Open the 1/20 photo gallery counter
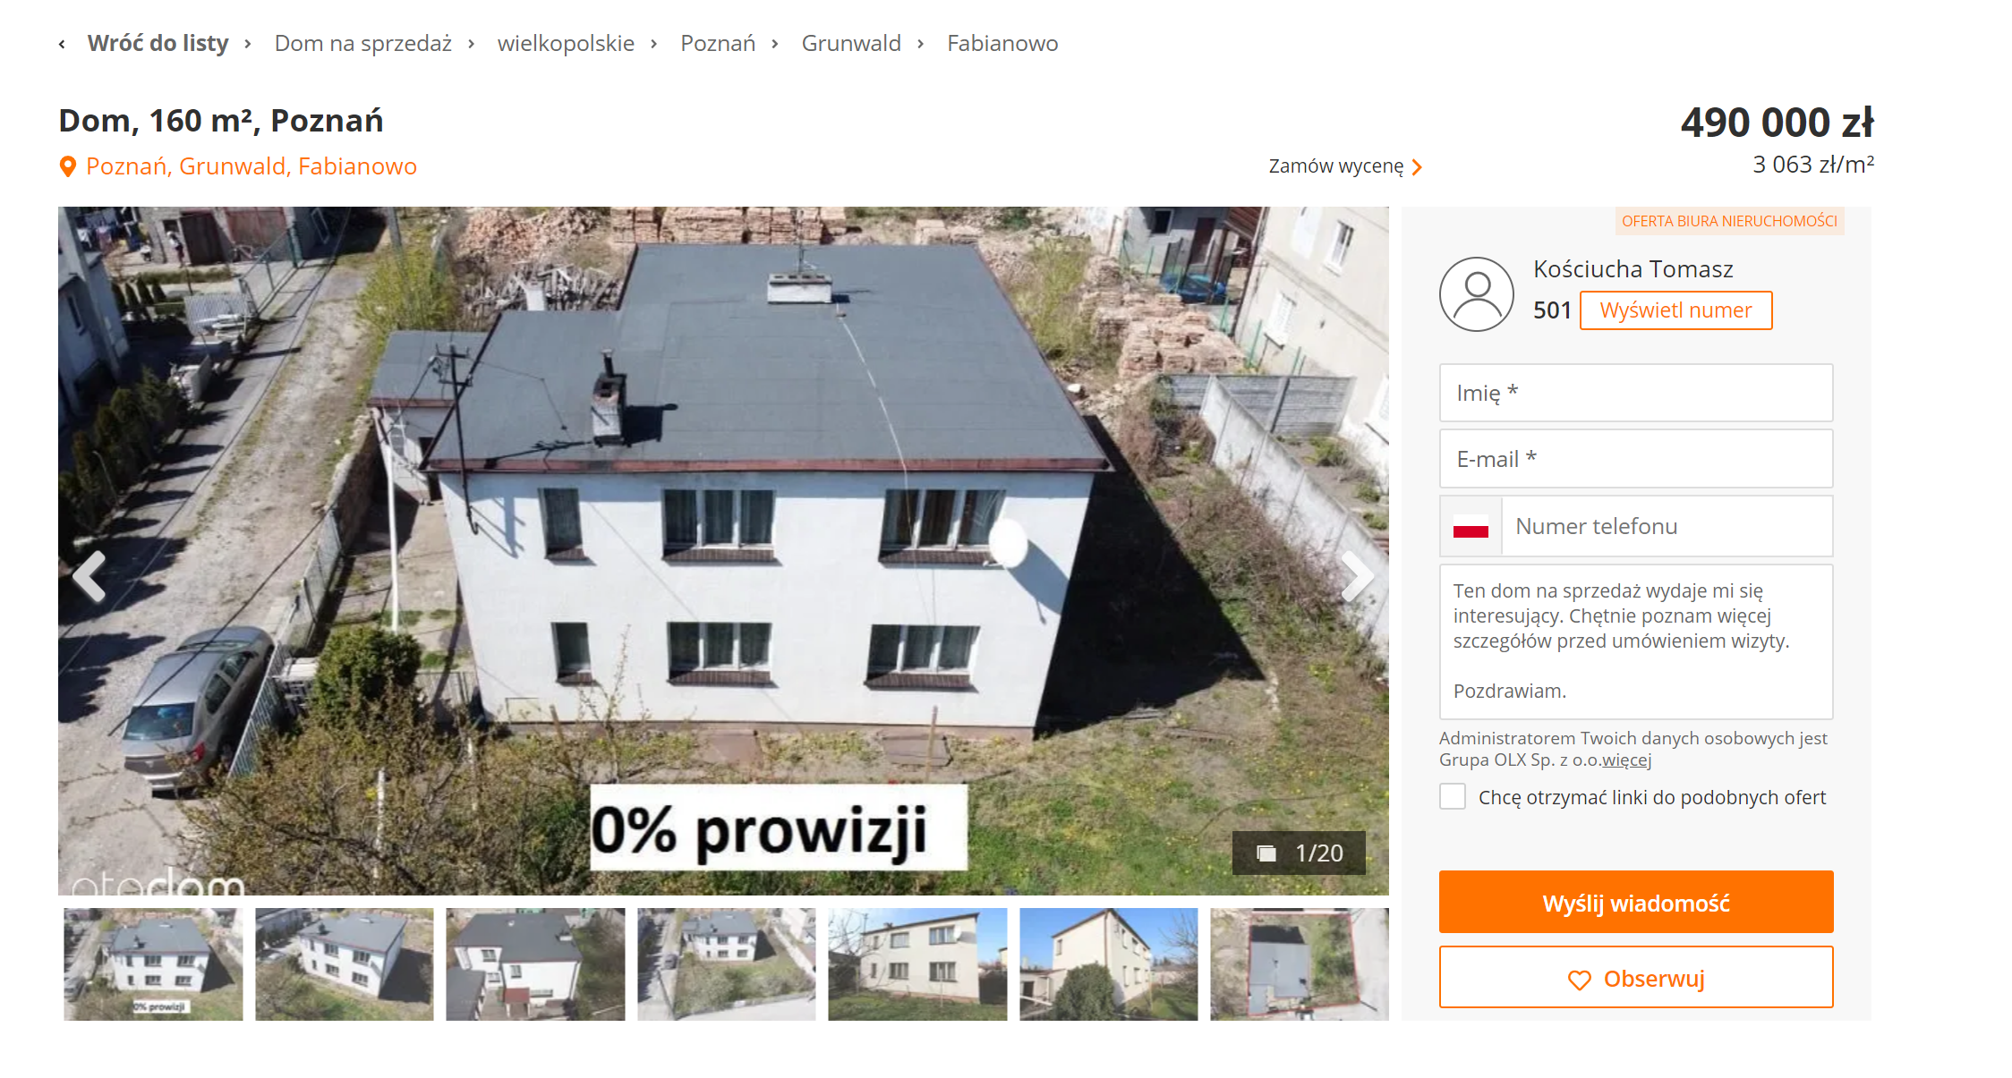This screenshot has height=1078, width=2012. click(x=1299, y=853)
